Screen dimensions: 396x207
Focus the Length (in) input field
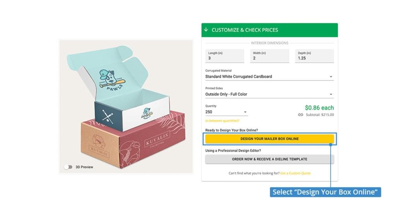pos(225,58)
